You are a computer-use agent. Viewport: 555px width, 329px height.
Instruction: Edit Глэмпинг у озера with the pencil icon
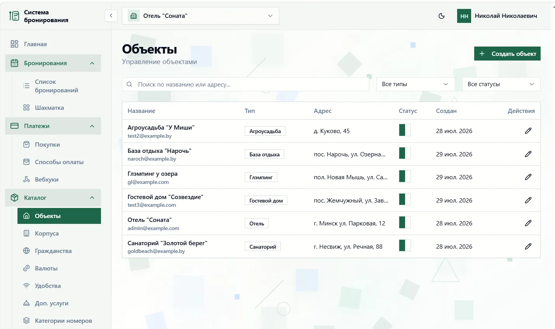coord(528,177)
